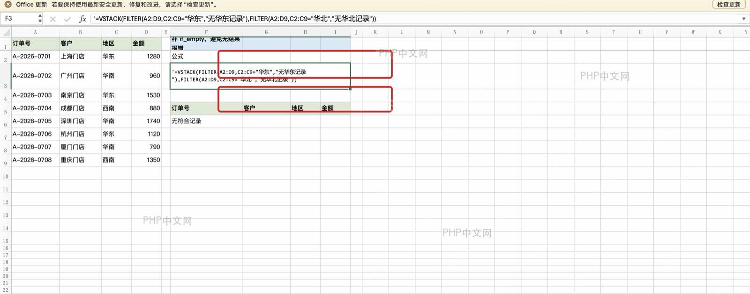Image resolution: width=750 pixels, height=294 pixels.
Task: Select cell A-2026-0704
Action: click(x=35, y=108)
